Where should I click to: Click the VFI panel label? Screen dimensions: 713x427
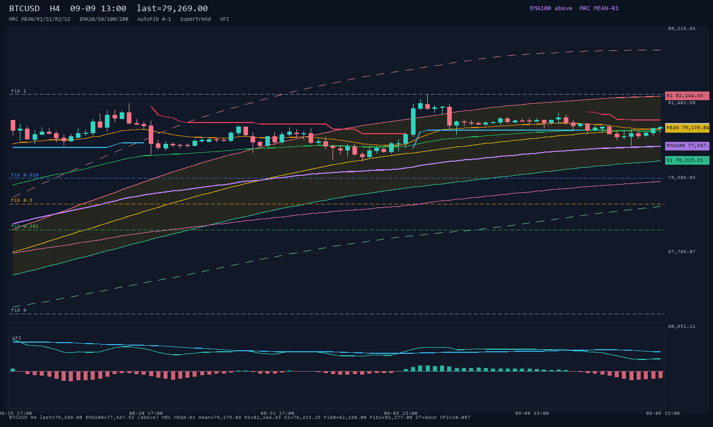[x=17, y=338]
